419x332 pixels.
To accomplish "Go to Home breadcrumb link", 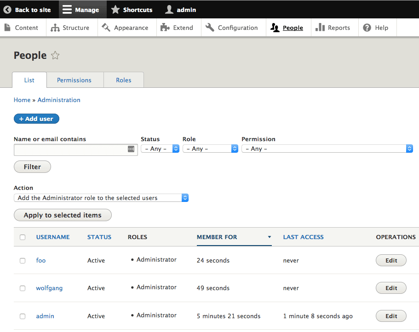I will point(22,100).
